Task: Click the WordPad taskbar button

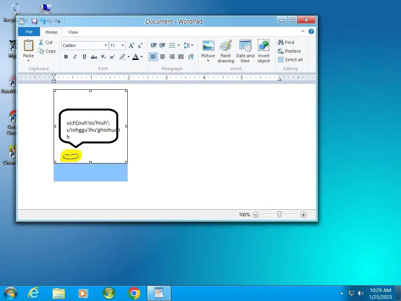Action: (x=159, y=293)
